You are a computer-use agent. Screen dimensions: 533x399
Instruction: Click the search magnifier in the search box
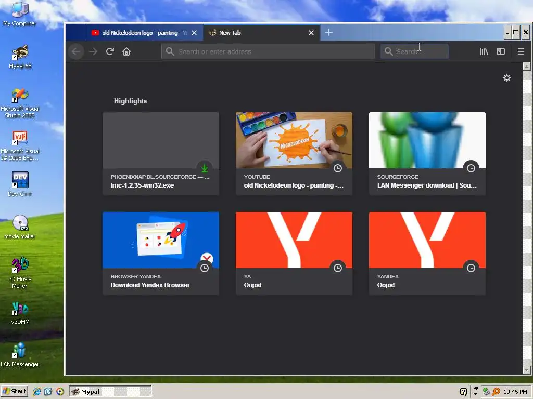click(388, 51)
